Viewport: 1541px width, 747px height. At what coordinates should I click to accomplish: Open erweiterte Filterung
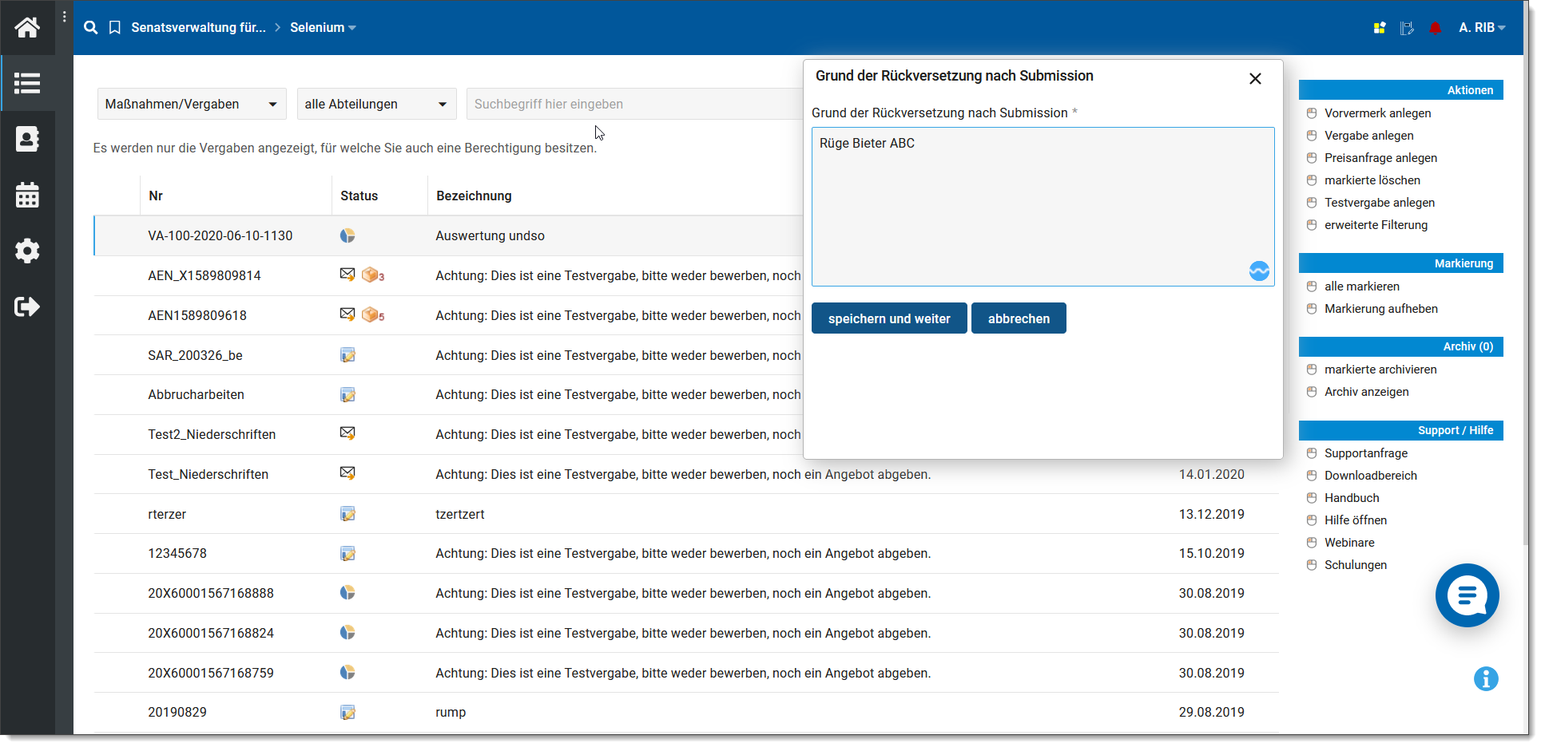point(1376,225)
